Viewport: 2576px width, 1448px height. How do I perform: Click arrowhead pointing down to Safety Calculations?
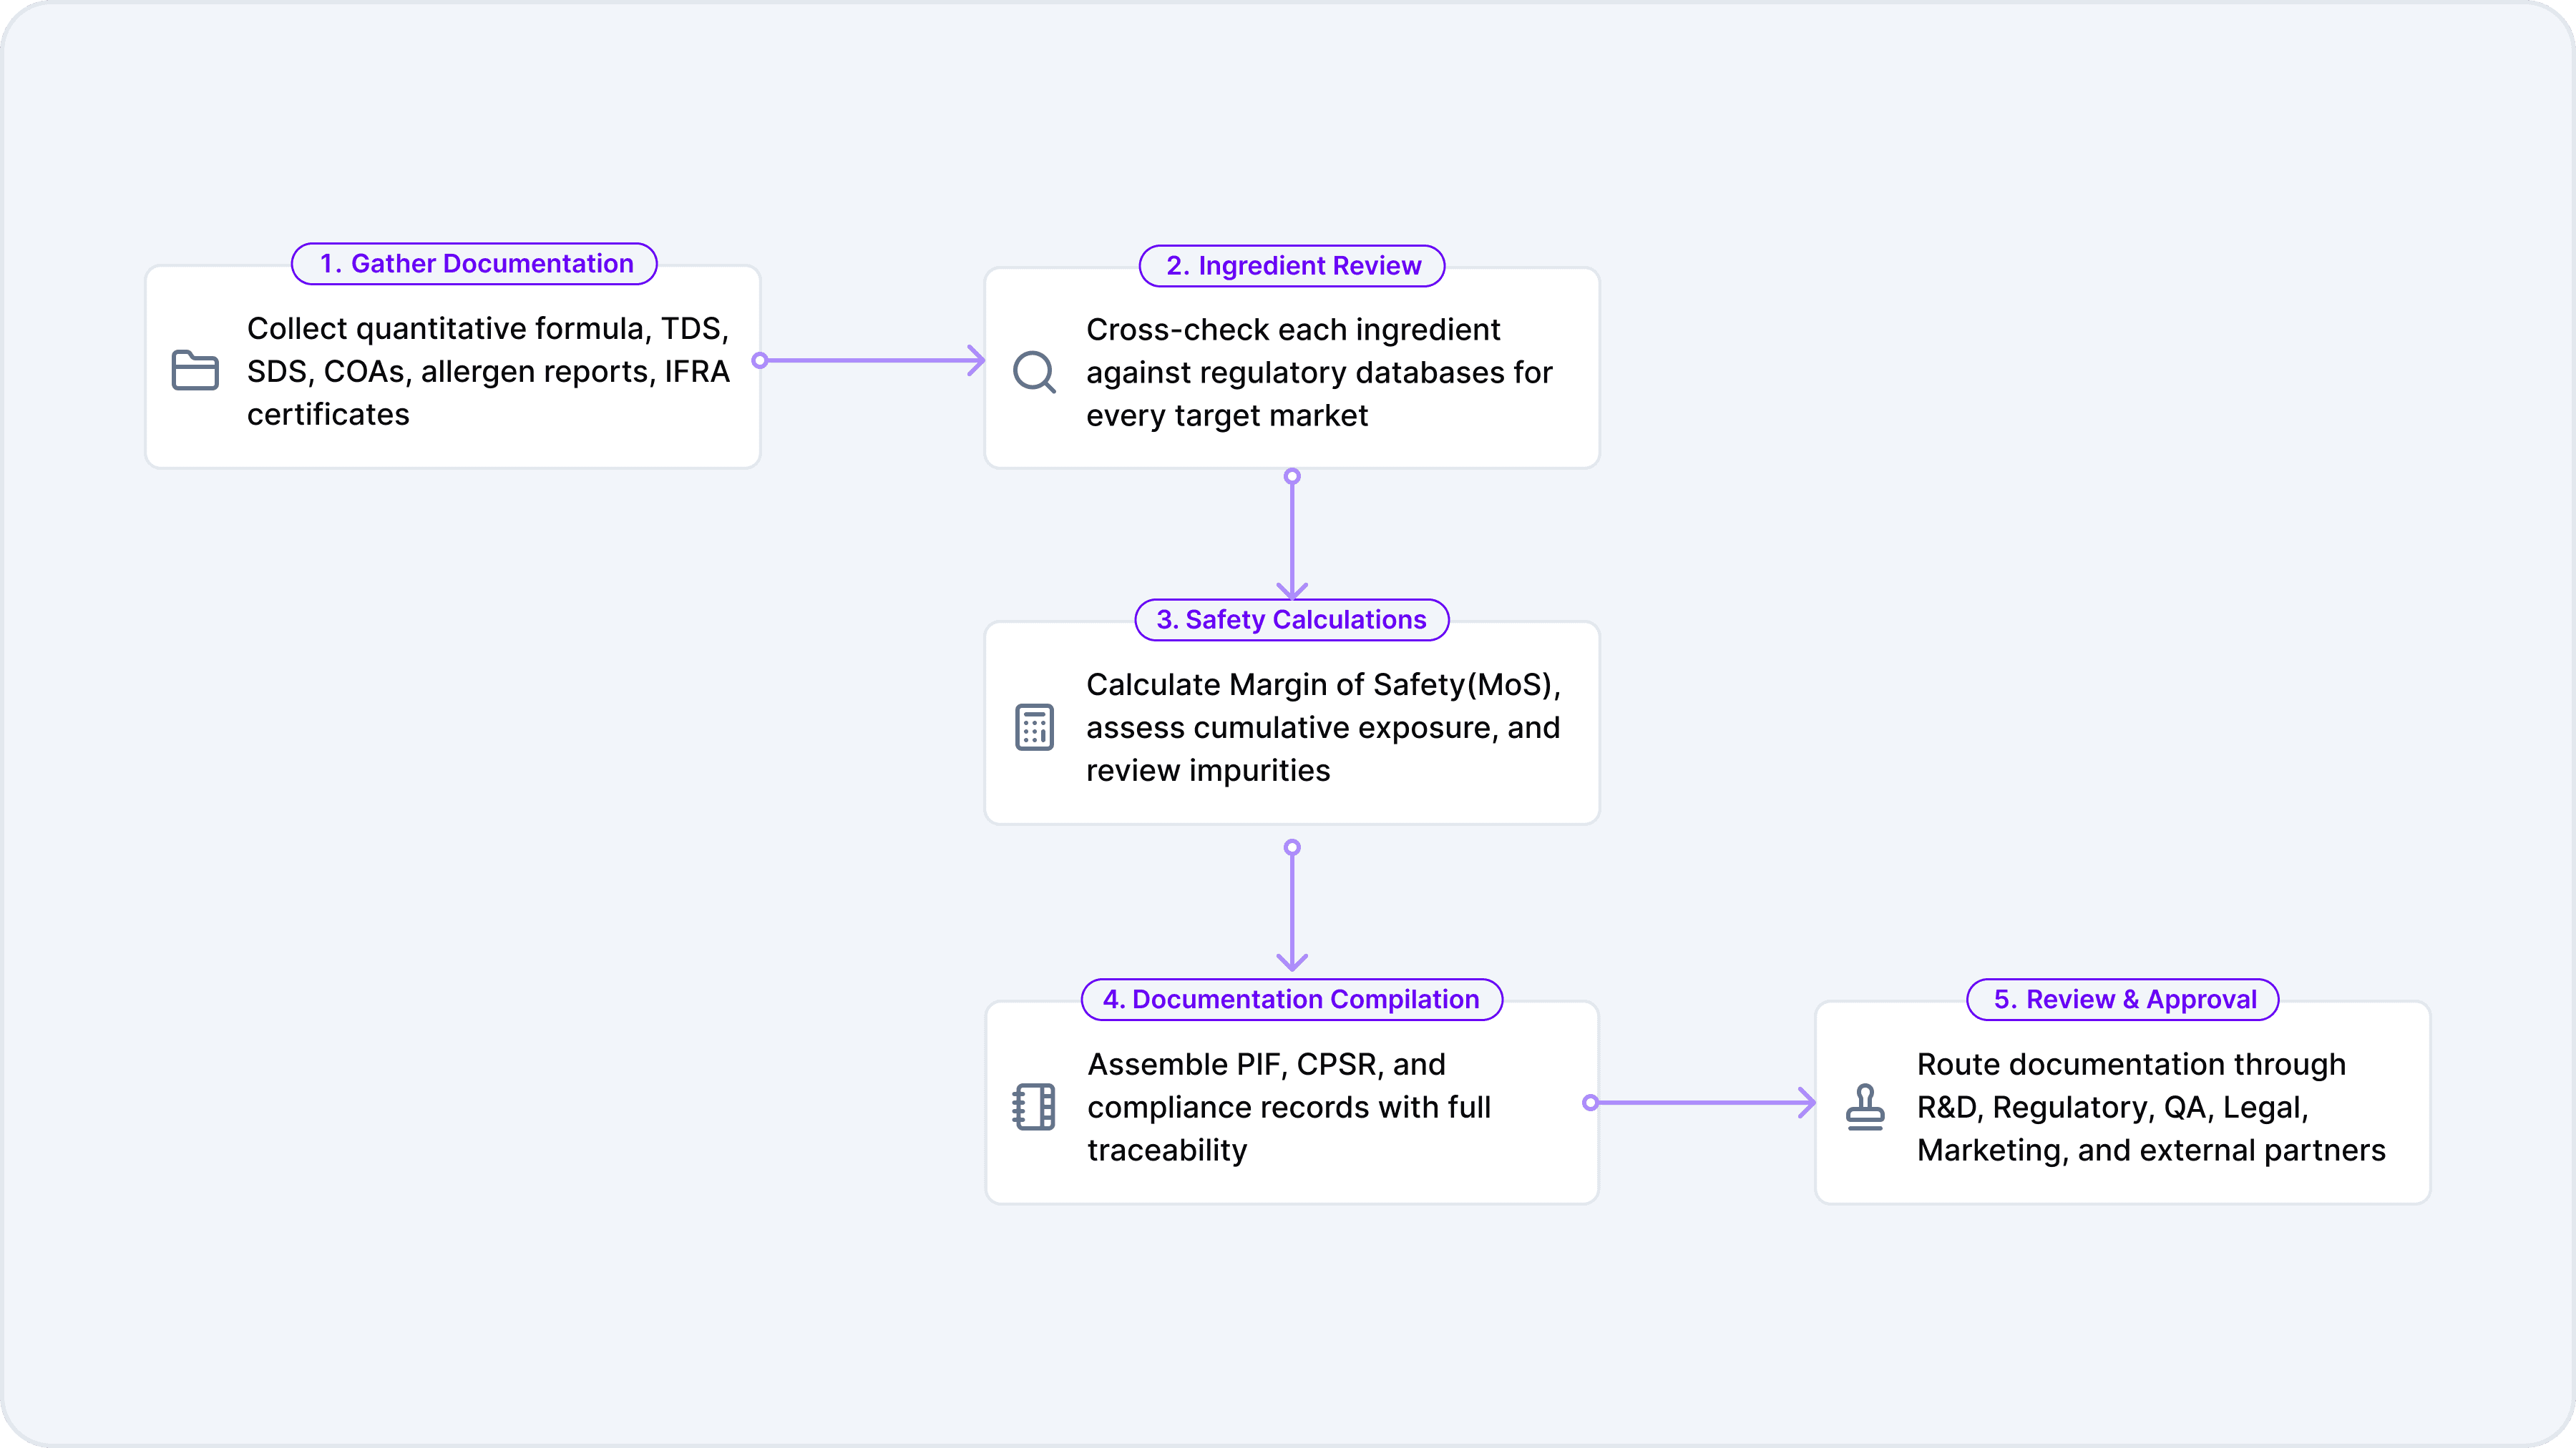1292,590
